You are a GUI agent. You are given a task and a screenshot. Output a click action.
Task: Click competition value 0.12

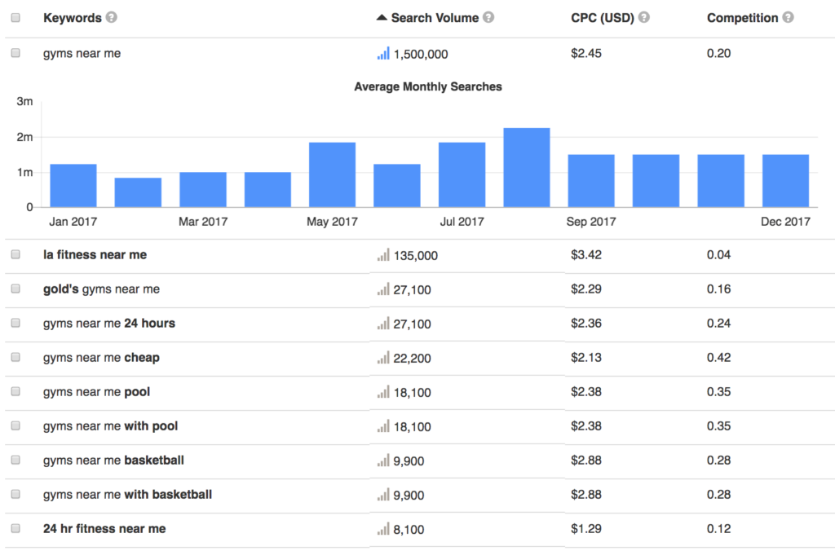click(719, 529)
